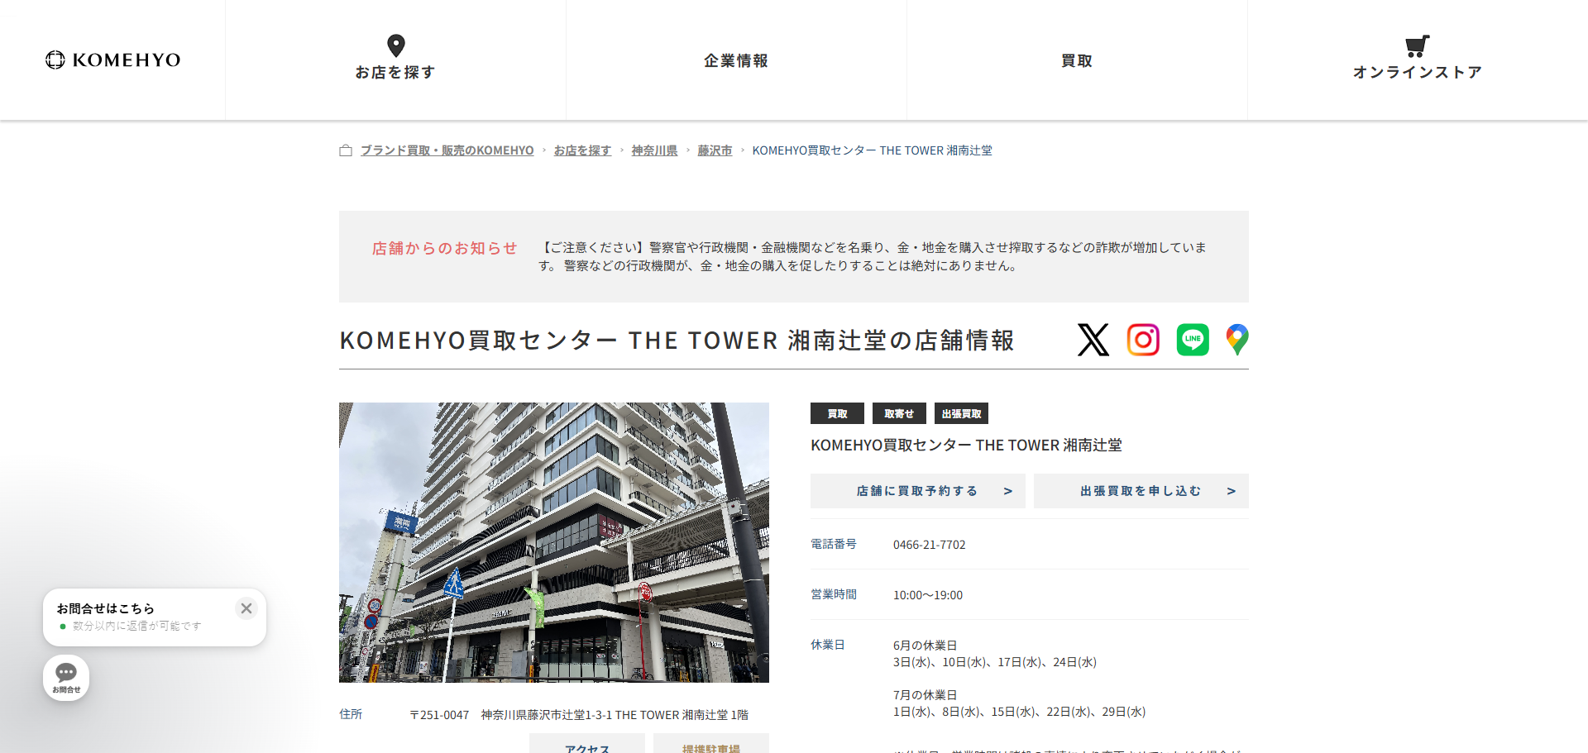Click the アクセス button below the address
This screenshot has width=1588, height=753.
(x=587, y=744)
